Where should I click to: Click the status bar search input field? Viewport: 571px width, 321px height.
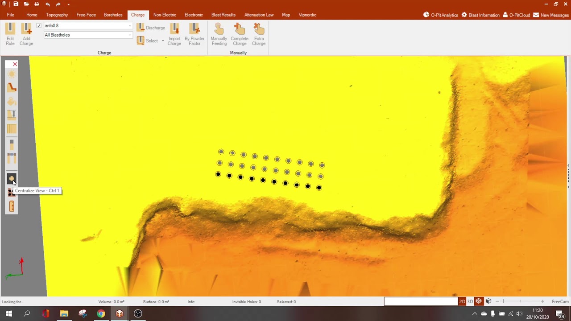click(x=421, y=301)
